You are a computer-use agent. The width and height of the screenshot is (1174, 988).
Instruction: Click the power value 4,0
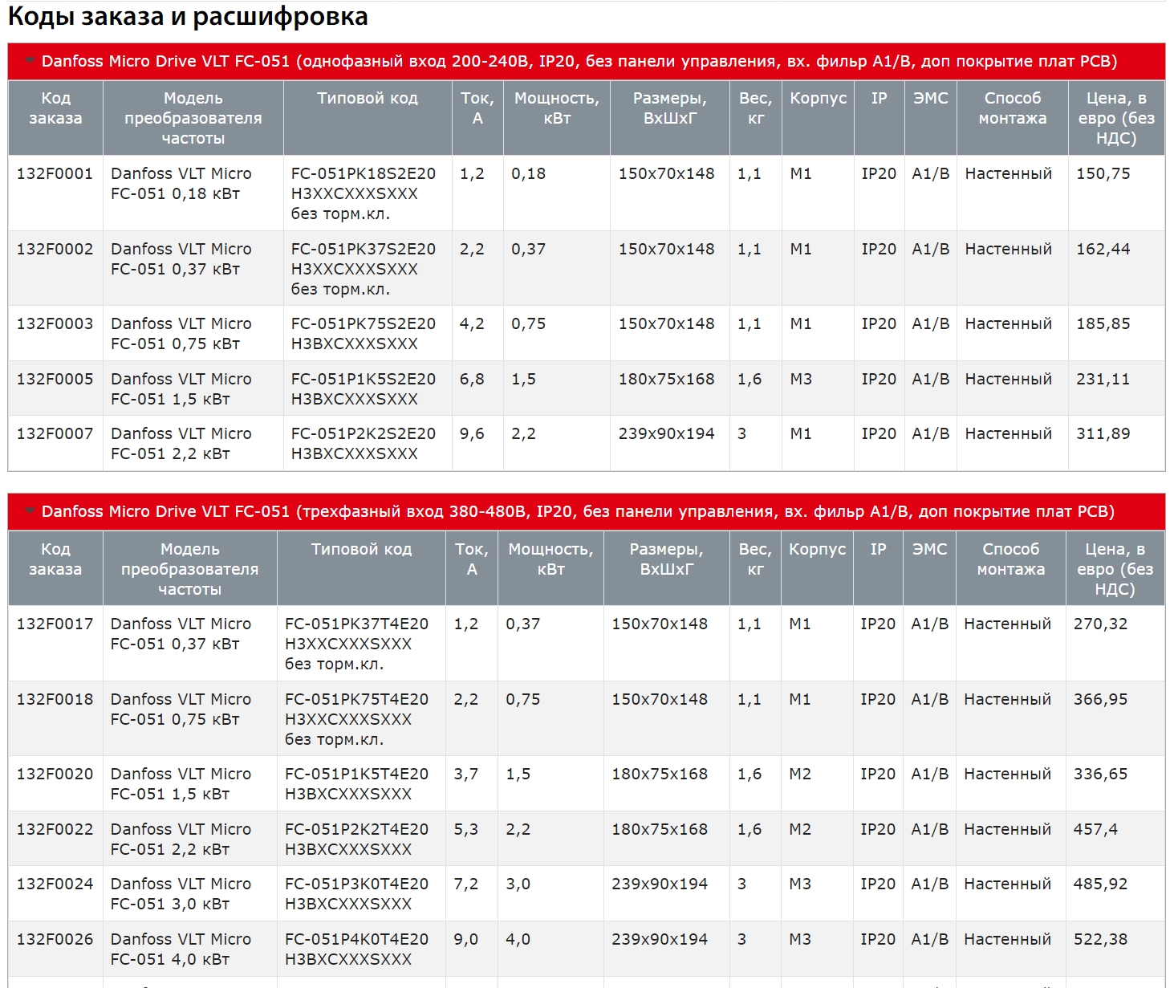pos(518,939)
